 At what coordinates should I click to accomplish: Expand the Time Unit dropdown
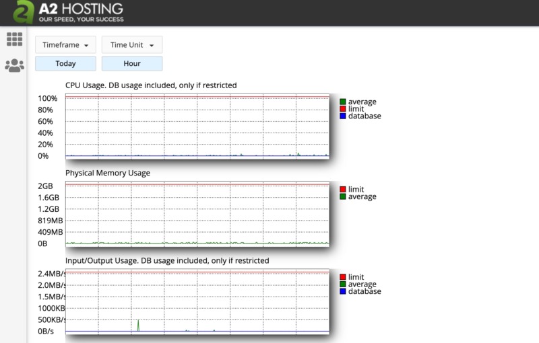pos(132,45)
